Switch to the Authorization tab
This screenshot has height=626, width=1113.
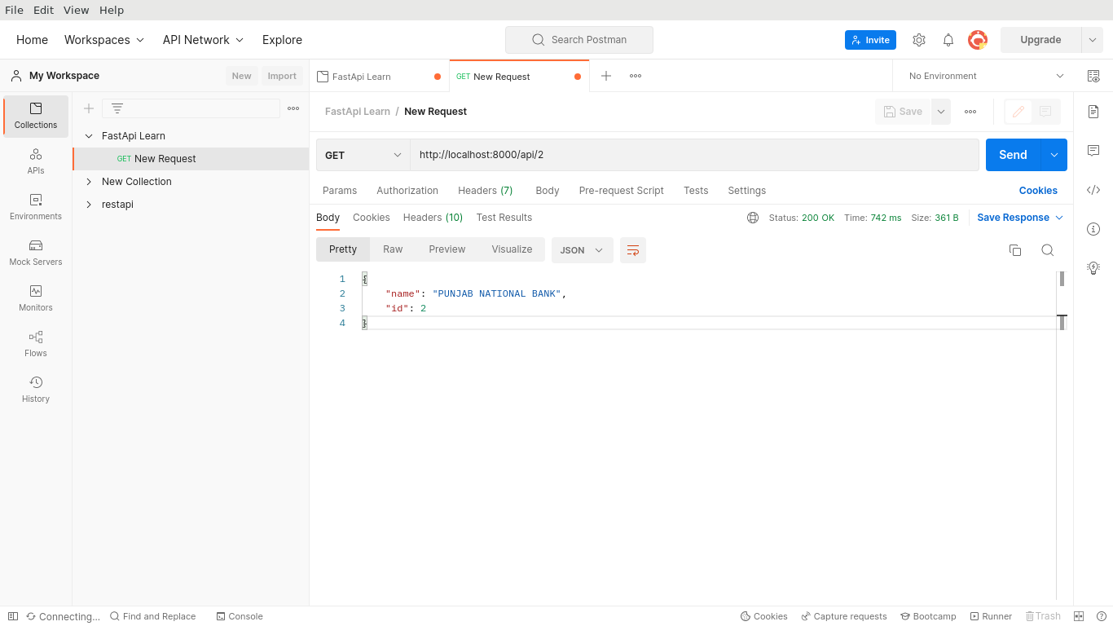[x=407, y=191]
